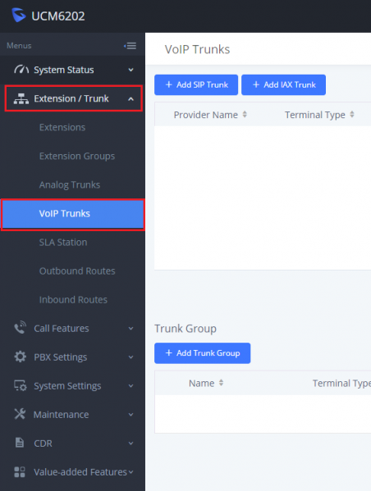Open the Extensions menu item
371x491 pixels.
point(62,127)
